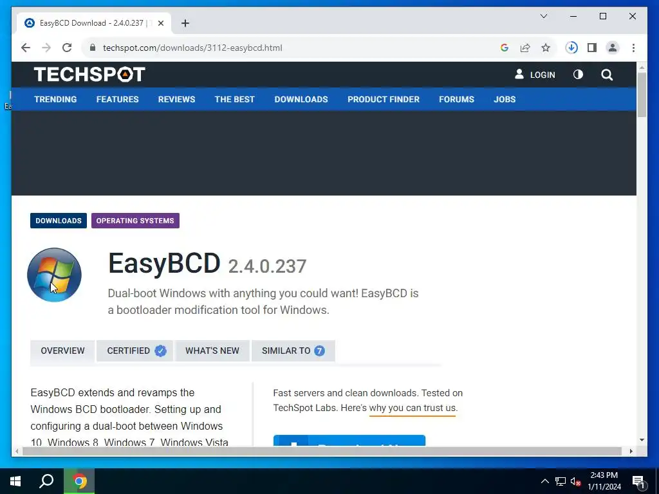Image resolution: width=659 pixels, height=494 pixels.
Task: Click the scrollbar down arrow
Action: (642, 440)
